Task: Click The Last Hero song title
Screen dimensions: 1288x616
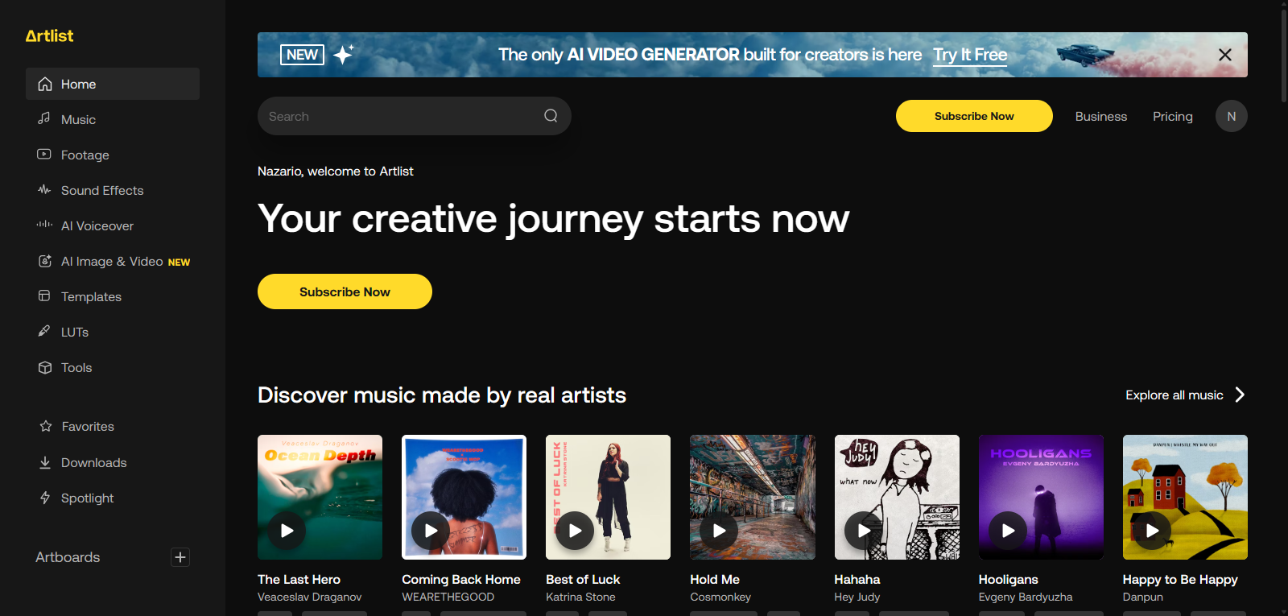Action: tap(299, 579)
